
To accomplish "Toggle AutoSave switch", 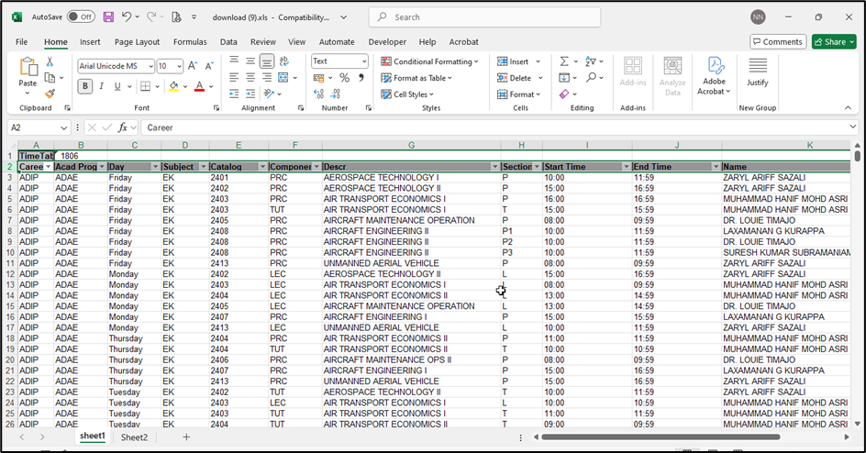I will click(81, 17).
